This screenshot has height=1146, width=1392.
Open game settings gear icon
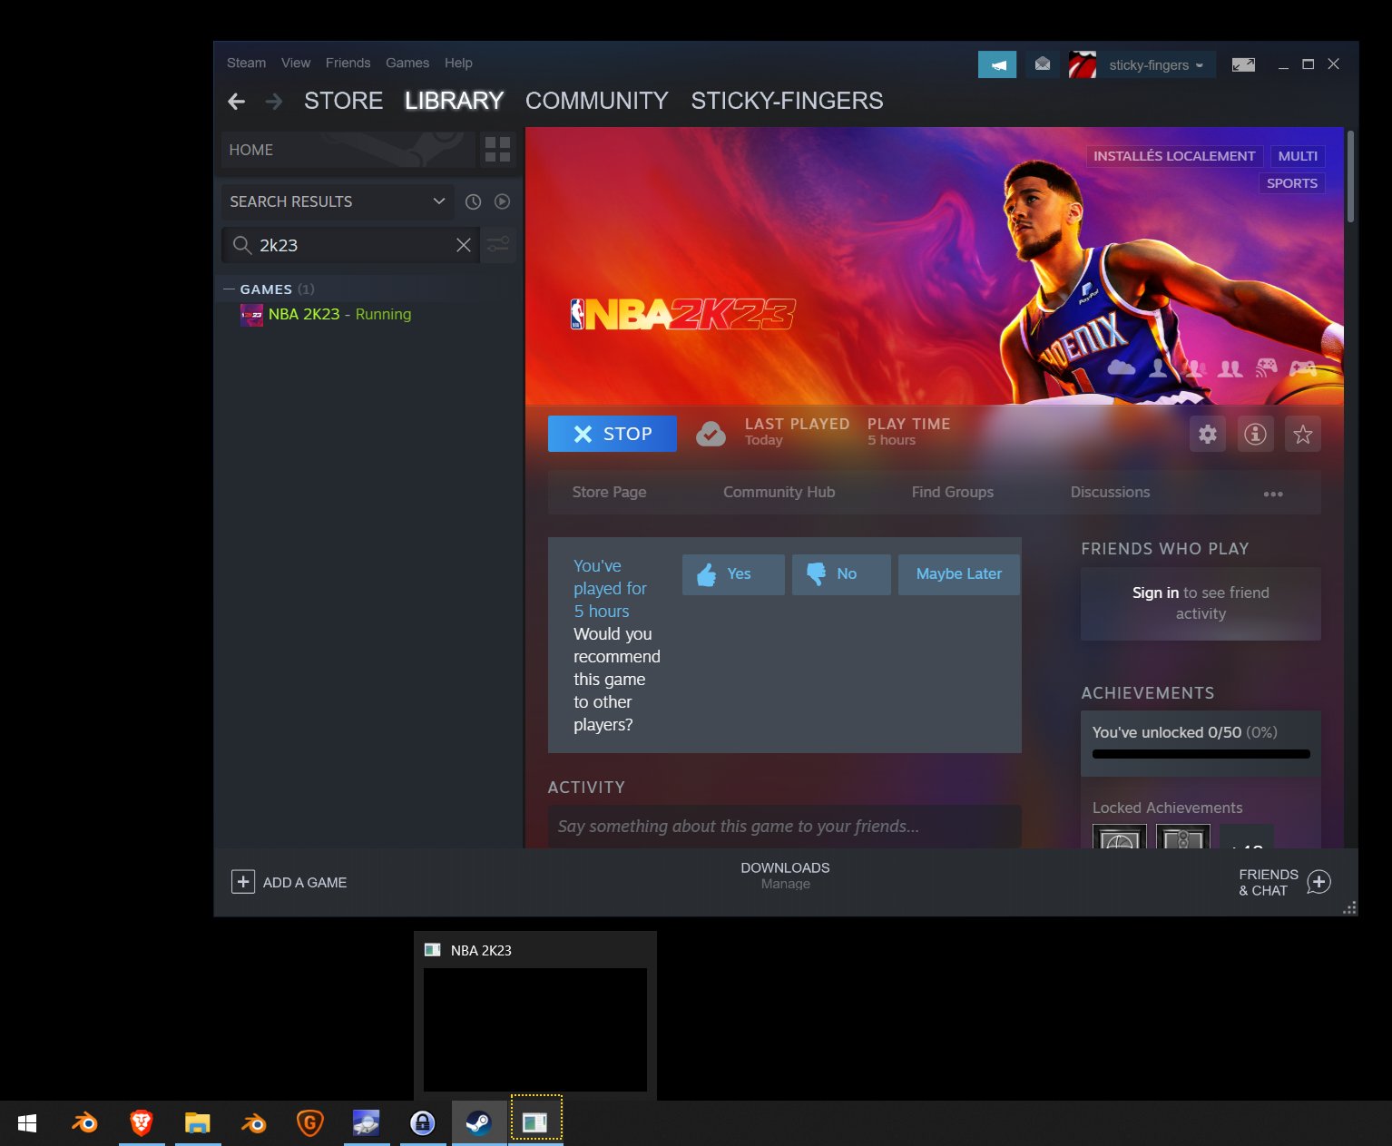(x=1208, y=434)
